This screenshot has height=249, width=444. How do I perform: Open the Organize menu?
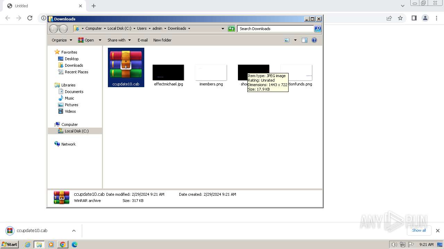coord(62,40)
